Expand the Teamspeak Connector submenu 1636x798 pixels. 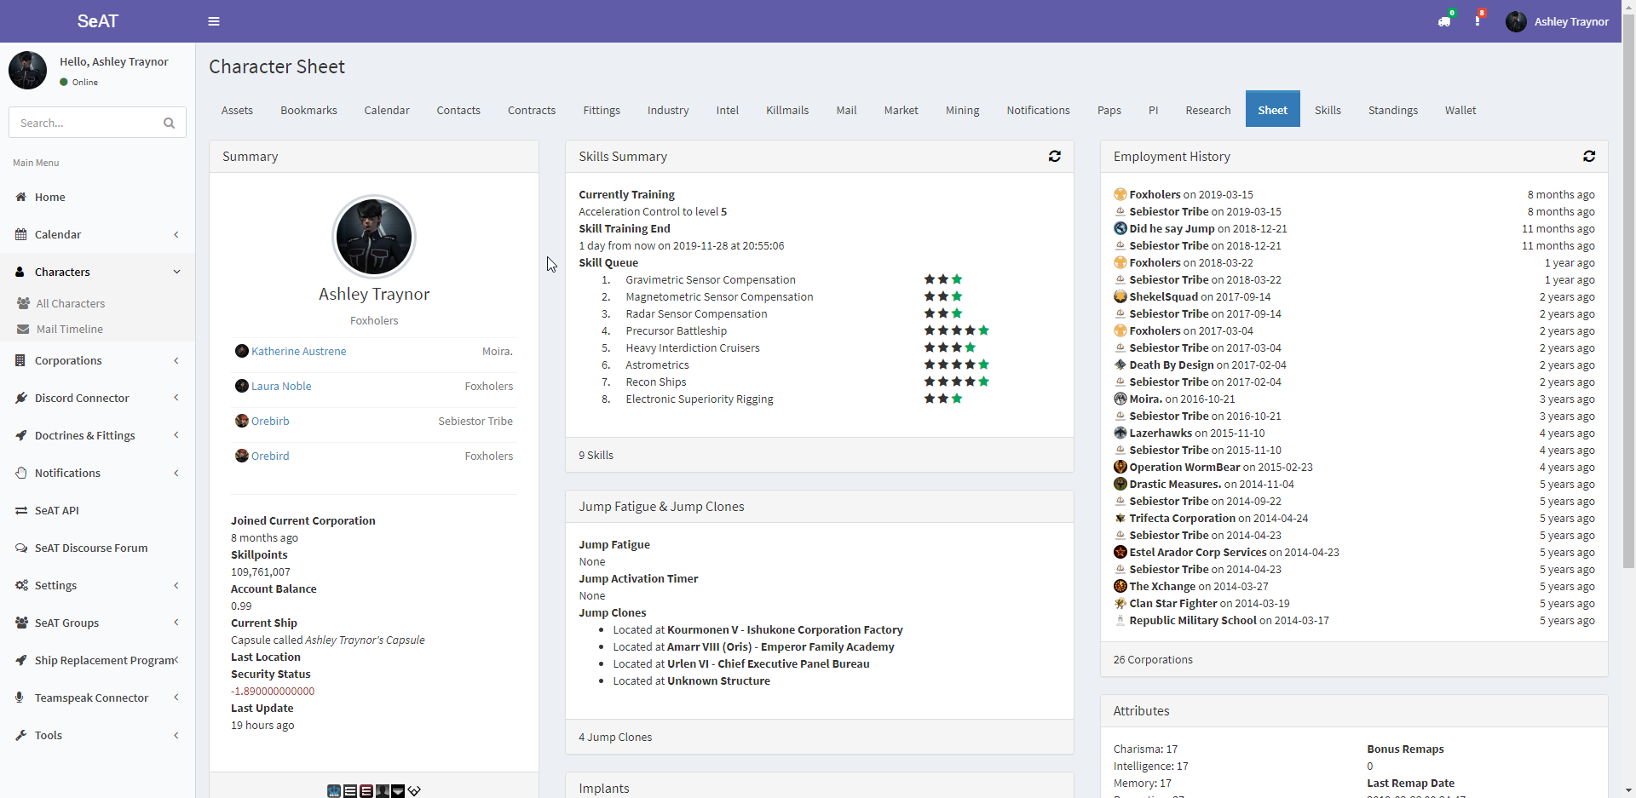click(176, 698)
